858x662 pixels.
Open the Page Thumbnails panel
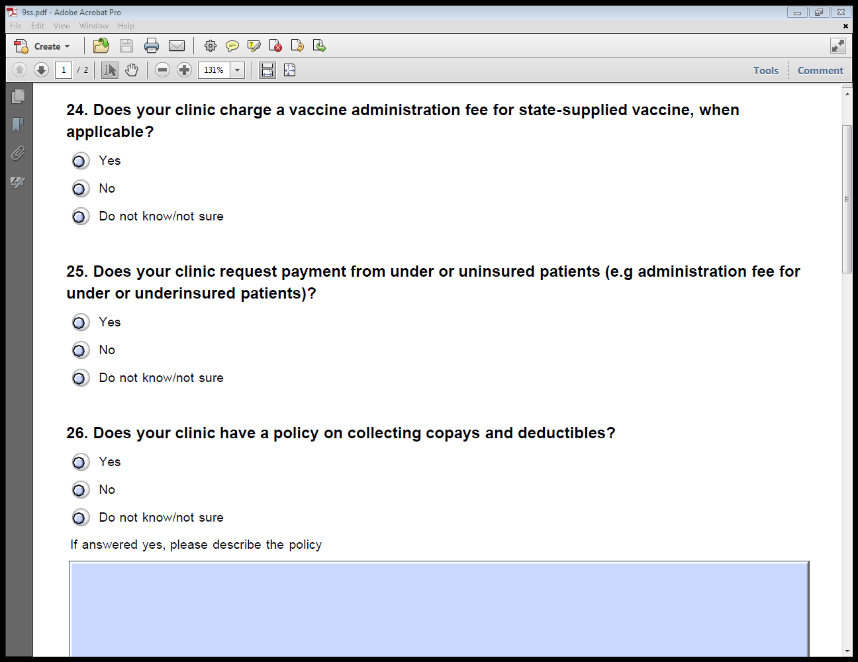tap(19, 97)
